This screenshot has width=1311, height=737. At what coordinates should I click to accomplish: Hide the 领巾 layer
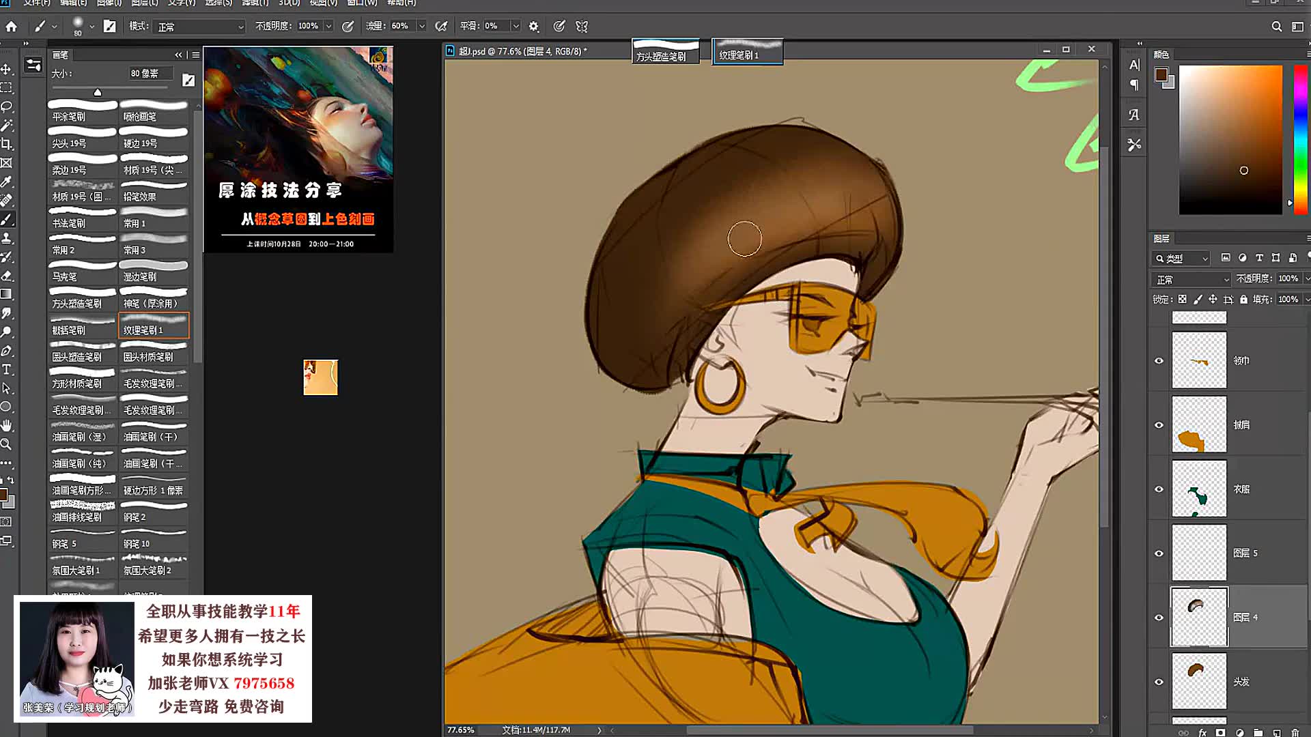pyautogui.click(x=1159, y=360)
